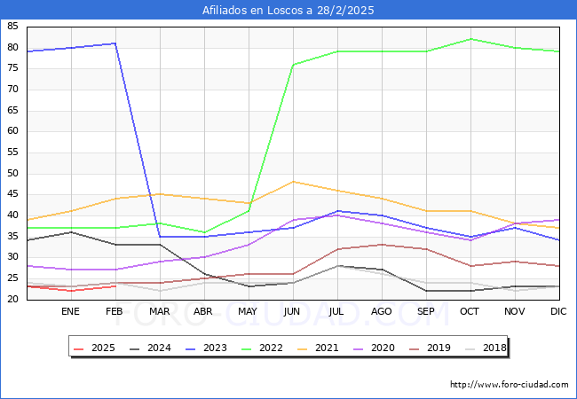Click the DIC month axis label

(x=558, y=312)
